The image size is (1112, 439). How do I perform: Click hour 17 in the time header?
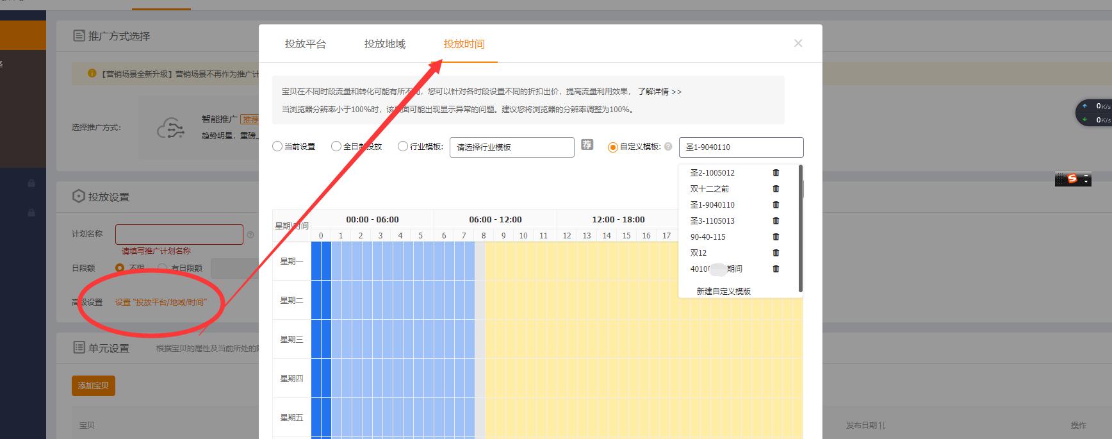coord(666,236)
